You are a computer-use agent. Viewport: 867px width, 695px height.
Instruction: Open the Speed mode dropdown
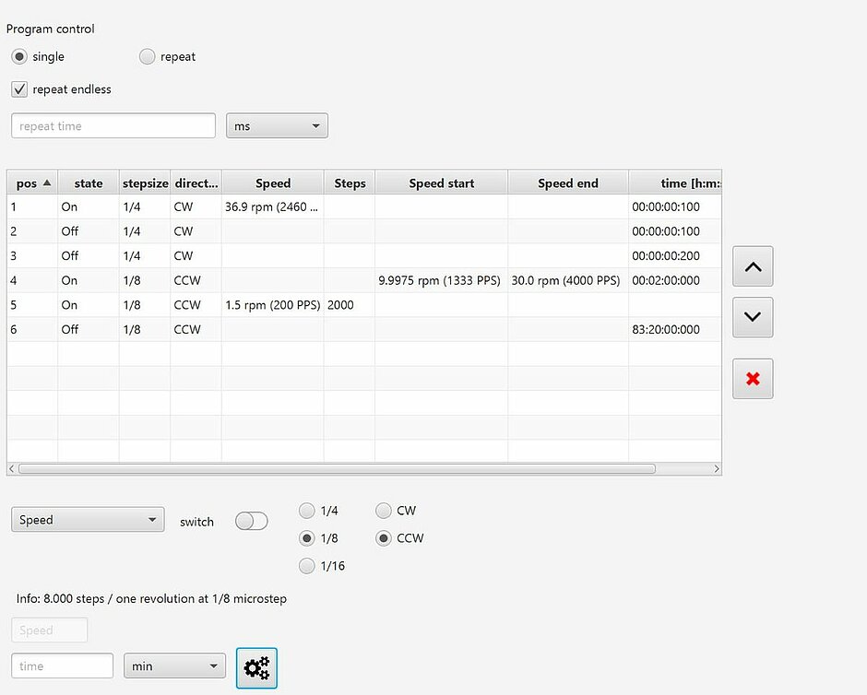88,520
